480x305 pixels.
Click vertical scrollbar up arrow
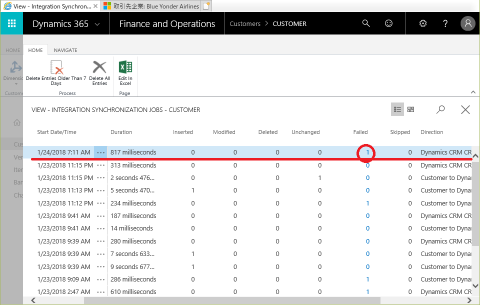click(475, 156)
